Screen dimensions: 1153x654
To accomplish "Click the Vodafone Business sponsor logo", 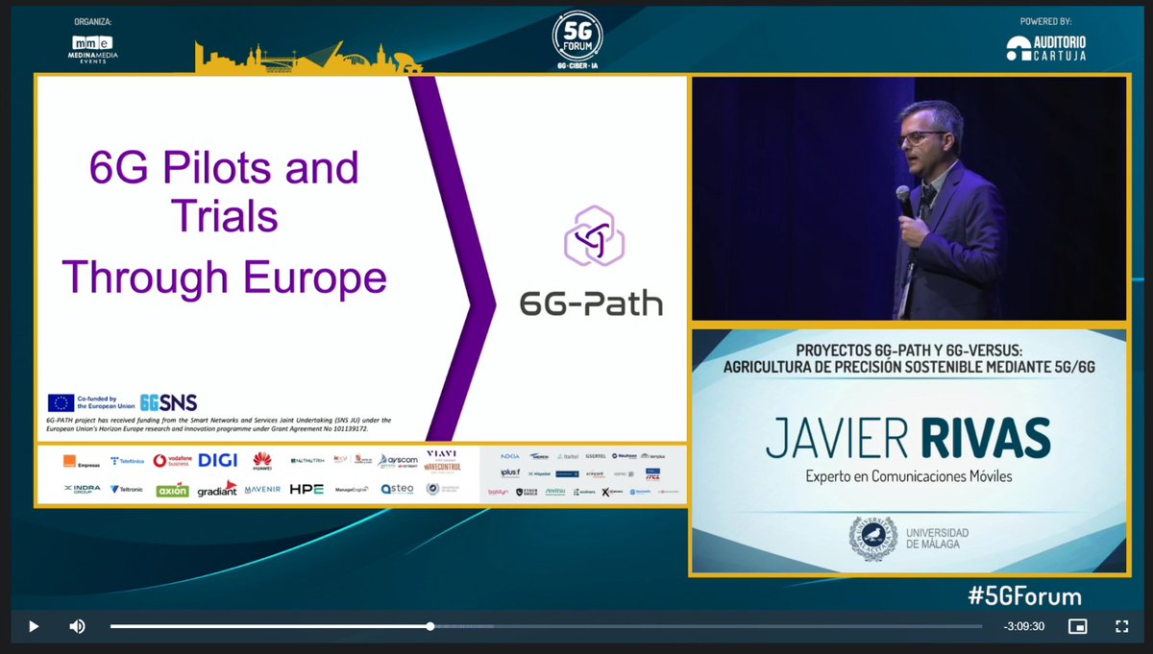I will pos(172,462).
